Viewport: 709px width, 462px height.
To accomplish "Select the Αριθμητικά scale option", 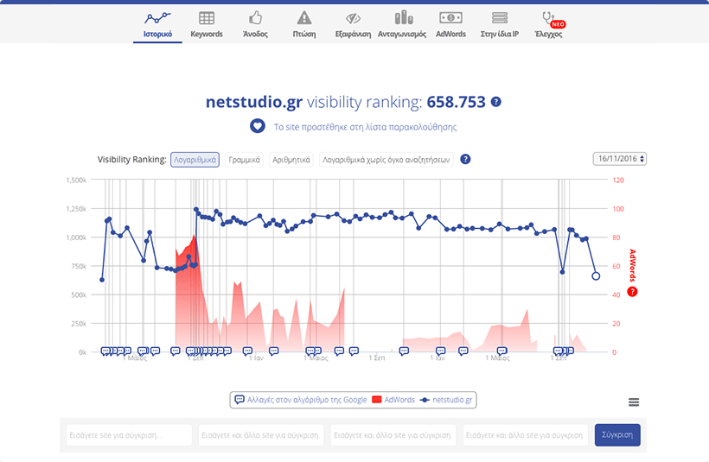I will (x=291, y=160).
